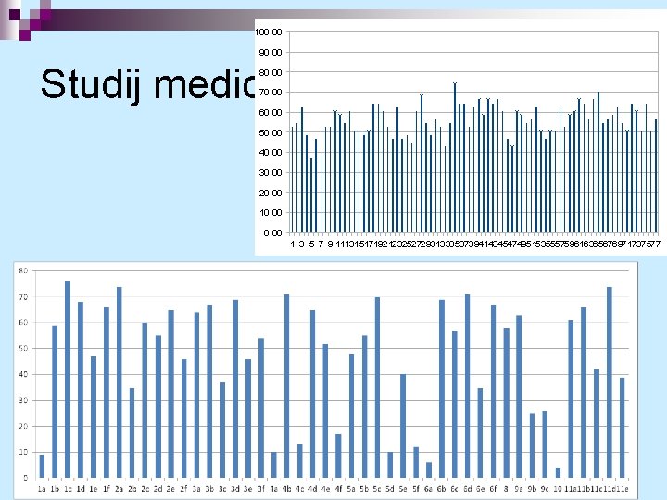Select the bar above label 5c in bottom chart

click(x=377, y=387)
